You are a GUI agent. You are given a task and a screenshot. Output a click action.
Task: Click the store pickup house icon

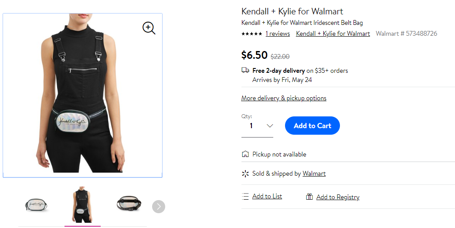(x=245, y=154)
